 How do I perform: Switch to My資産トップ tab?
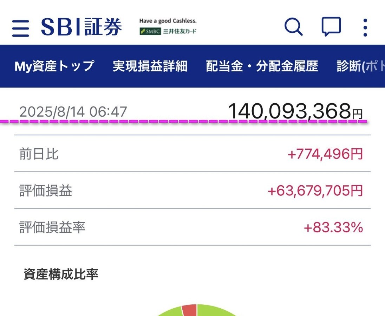[54, 66]
